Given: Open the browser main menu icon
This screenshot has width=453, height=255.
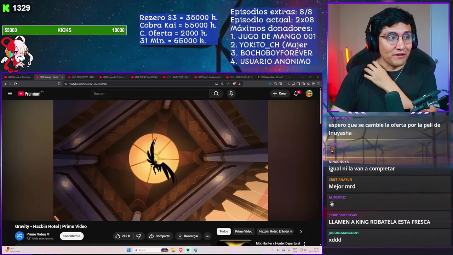Looking at the screenshot, I should click(x=318, y=84).
